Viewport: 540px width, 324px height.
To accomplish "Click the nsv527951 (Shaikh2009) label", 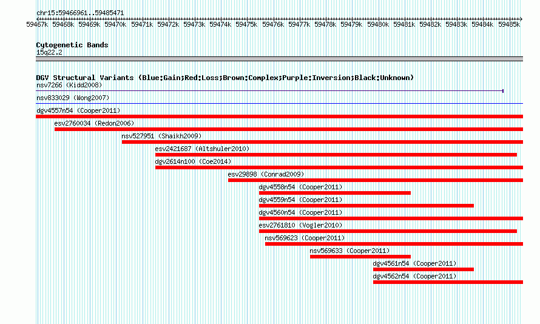I will 161,136.
